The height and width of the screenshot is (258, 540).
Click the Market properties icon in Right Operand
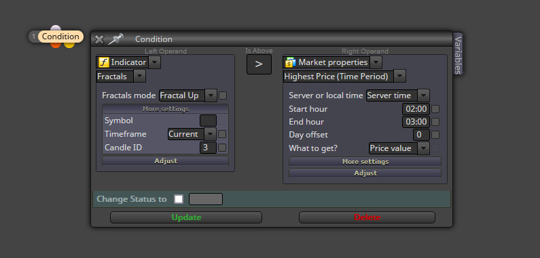[291, 62]
